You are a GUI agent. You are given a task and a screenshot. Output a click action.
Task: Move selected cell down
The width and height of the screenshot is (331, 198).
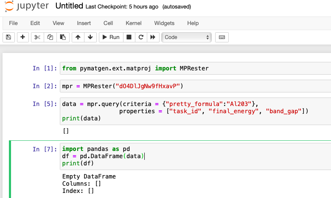[x=90, y=37]
